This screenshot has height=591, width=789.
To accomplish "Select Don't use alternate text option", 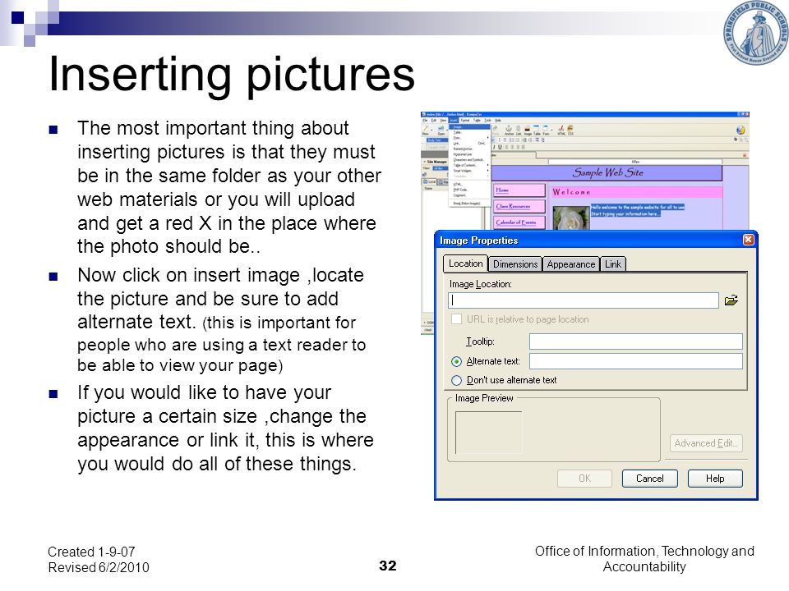I will click(x=456, y=380).
